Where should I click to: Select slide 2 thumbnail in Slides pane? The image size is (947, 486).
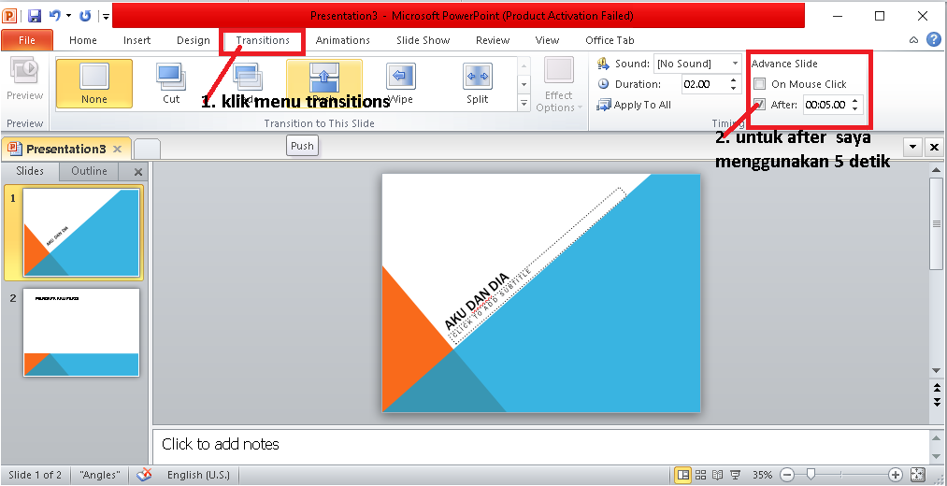click(x=81, y=332)
